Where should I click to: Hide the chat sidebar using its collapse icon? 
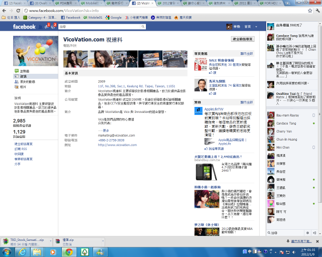click(x=314, y=233)
